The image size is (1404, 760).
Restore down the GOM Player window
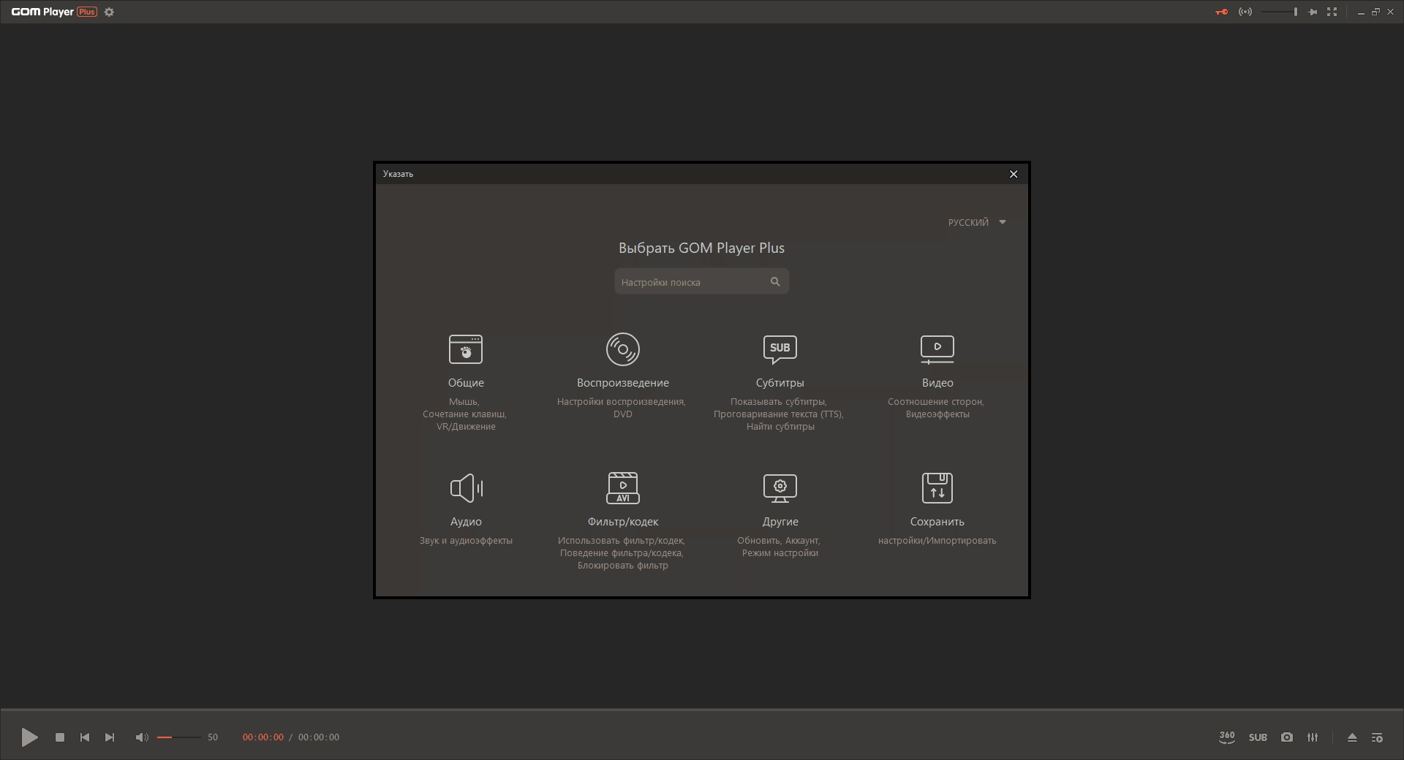point(1375,12)
